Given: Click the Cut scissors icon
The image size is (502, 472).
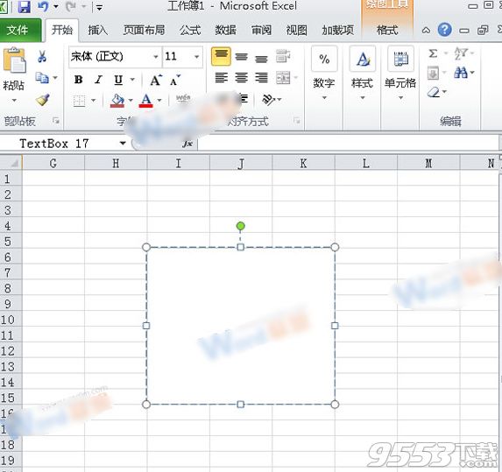Looking at the screenshot, I should [42, 57].
